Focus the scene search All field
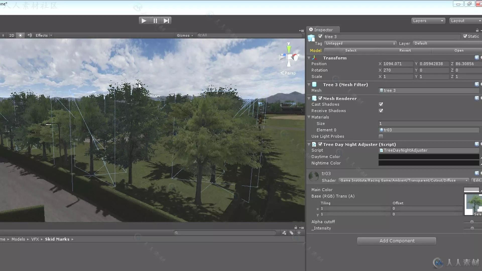 250,35
